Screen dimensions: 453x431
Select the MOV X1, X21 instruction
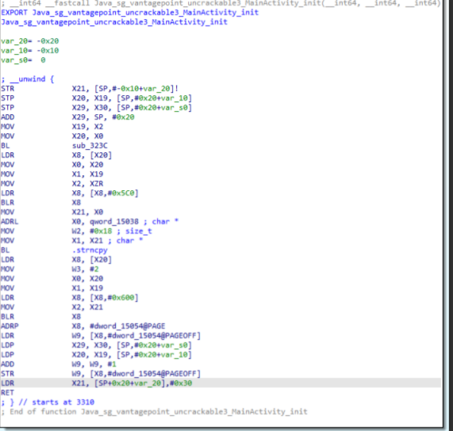coord(72,241)
